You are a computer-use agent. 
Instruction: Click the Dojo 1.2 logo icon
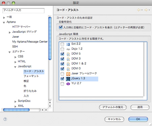click(68, 49)
